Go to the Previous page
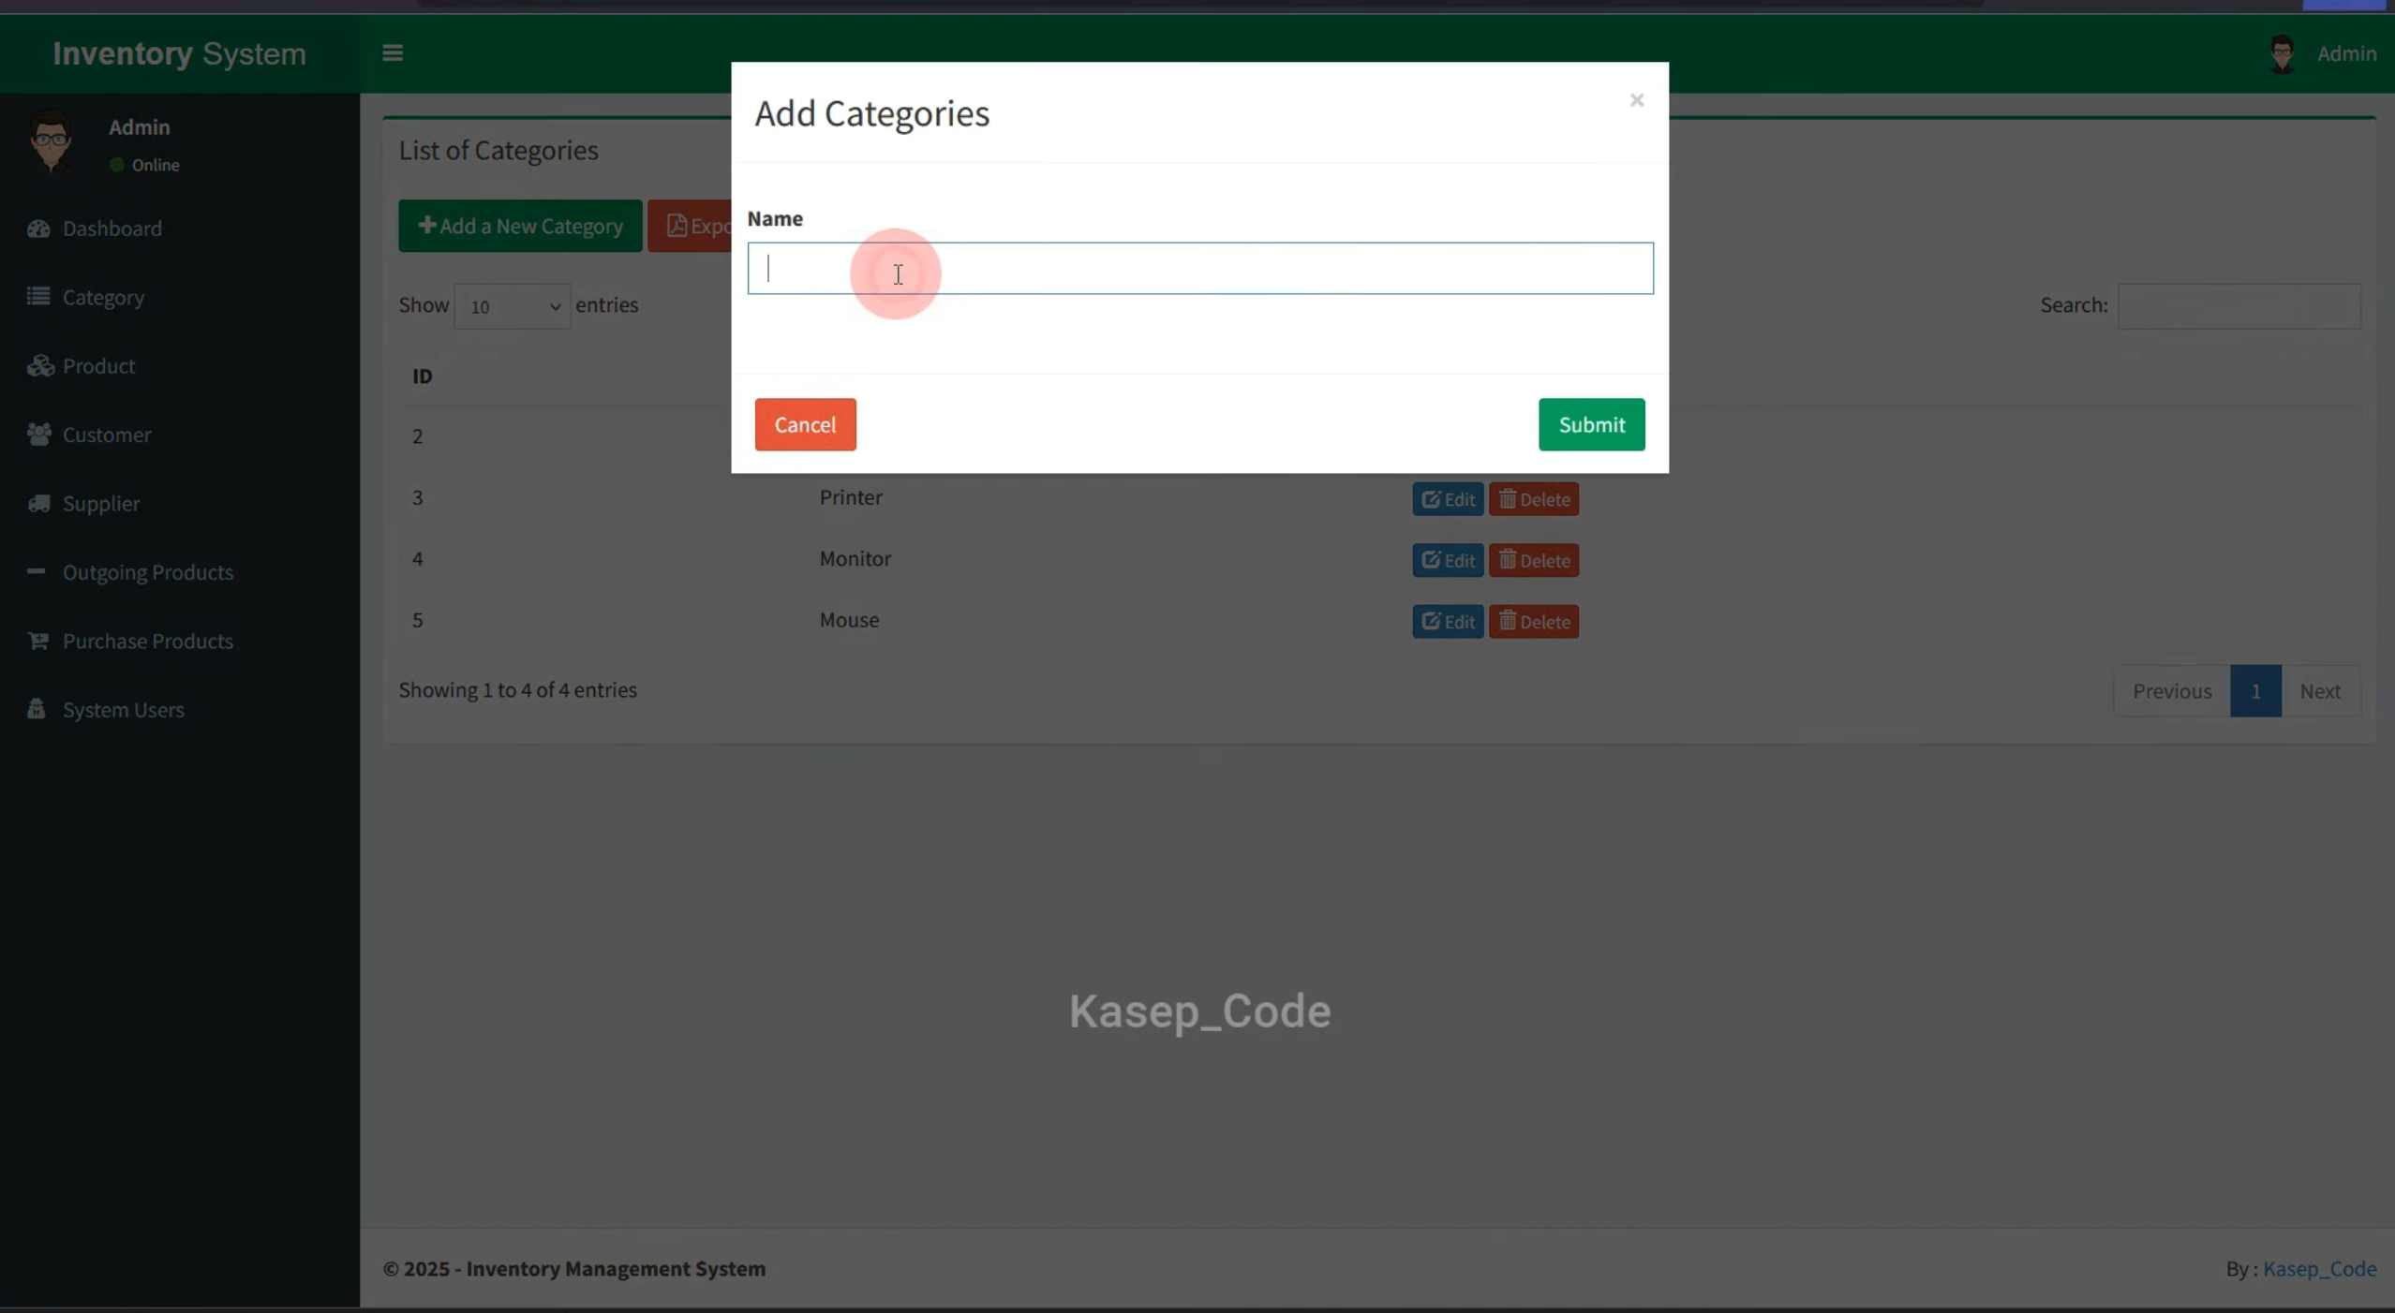Image resolution: width=2395 pixels, height=1313 pixels. tap(2172, 691)
